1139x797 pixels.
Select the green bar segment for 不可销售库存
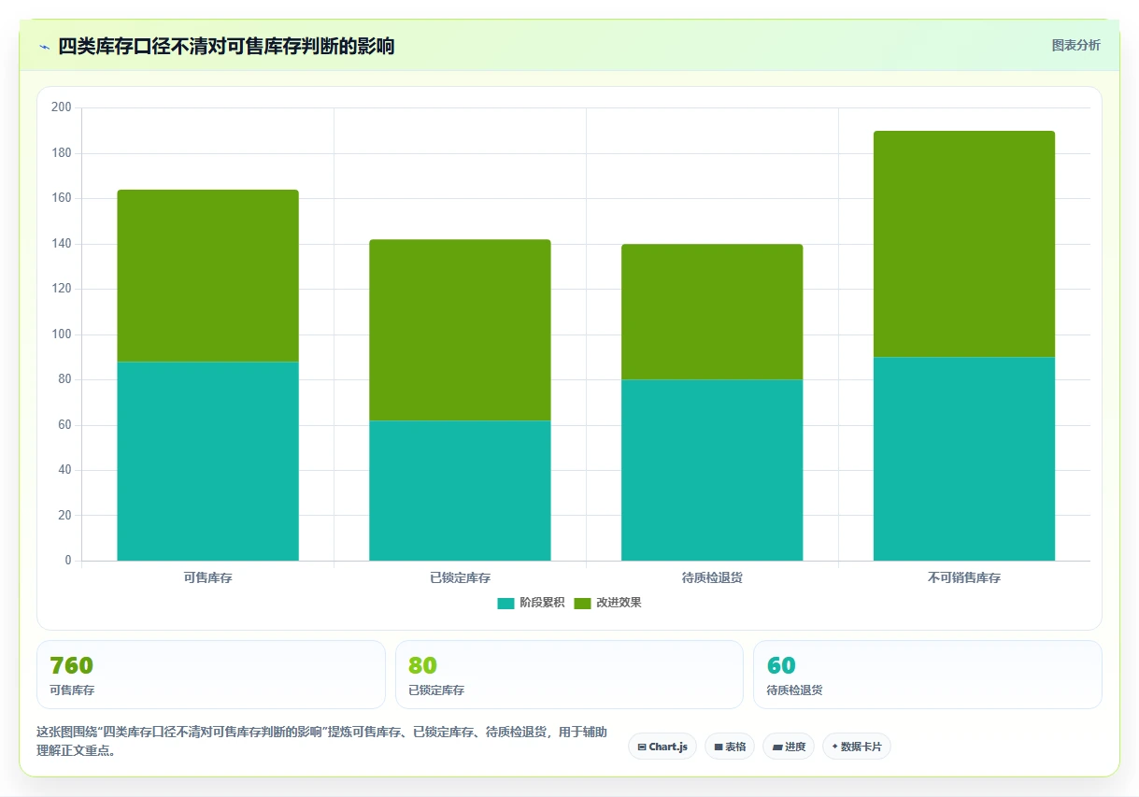[x=964, y=244]
